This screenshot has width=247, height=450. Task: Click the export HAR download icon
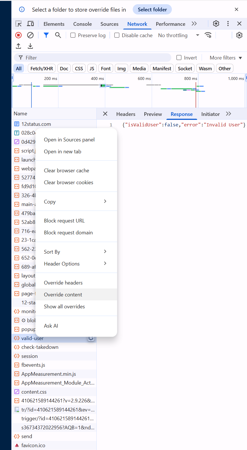click(30, 46)
